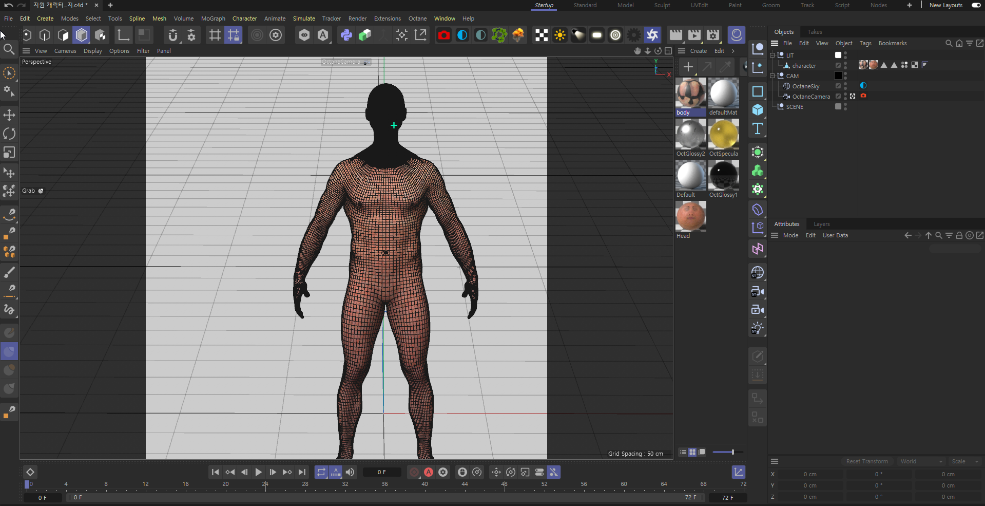The image size is (985, 506).
Task: Open the viewport hamburger menu
Action: (26, 51)
